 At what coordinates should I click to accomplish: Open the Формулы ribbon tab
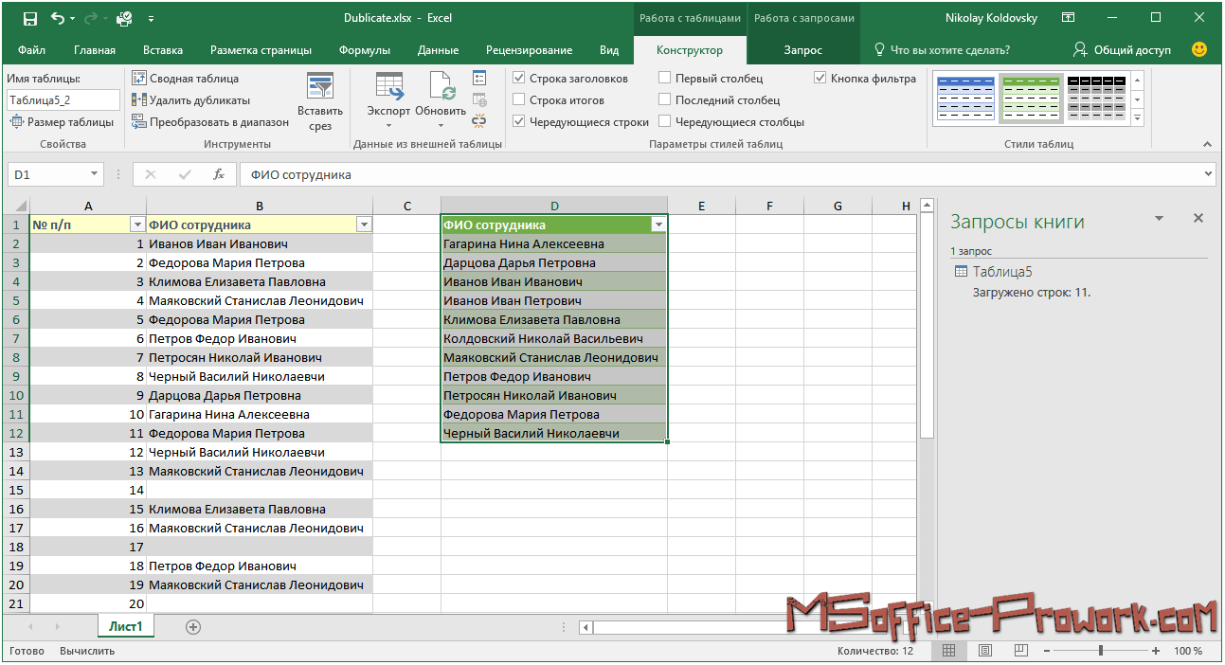tap(364, 50)
